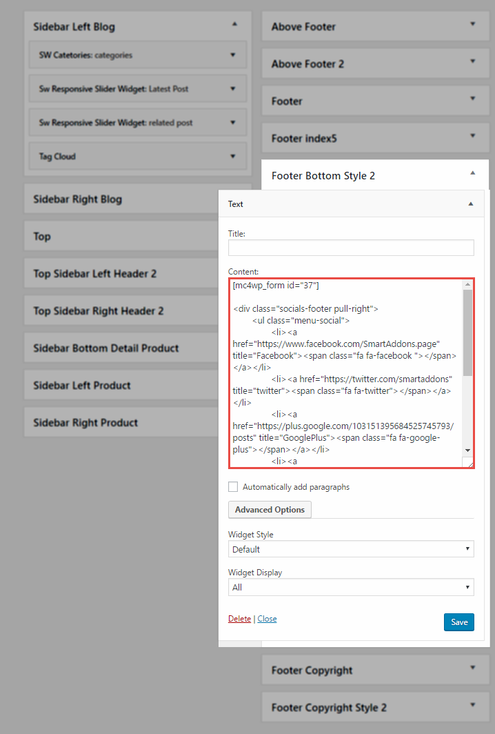Open the Widget Display dropdown

point(351,587)
